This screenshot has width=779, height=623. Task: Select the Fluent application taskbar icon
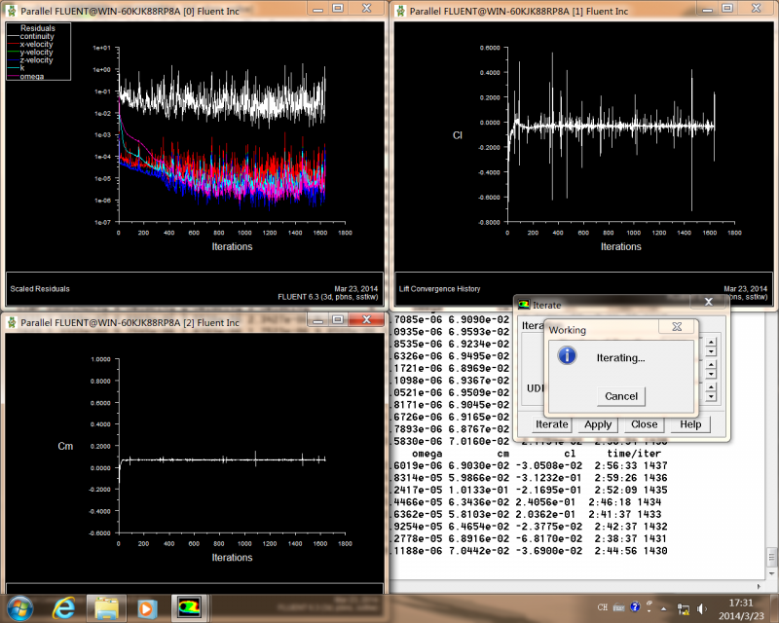(188, 608)
